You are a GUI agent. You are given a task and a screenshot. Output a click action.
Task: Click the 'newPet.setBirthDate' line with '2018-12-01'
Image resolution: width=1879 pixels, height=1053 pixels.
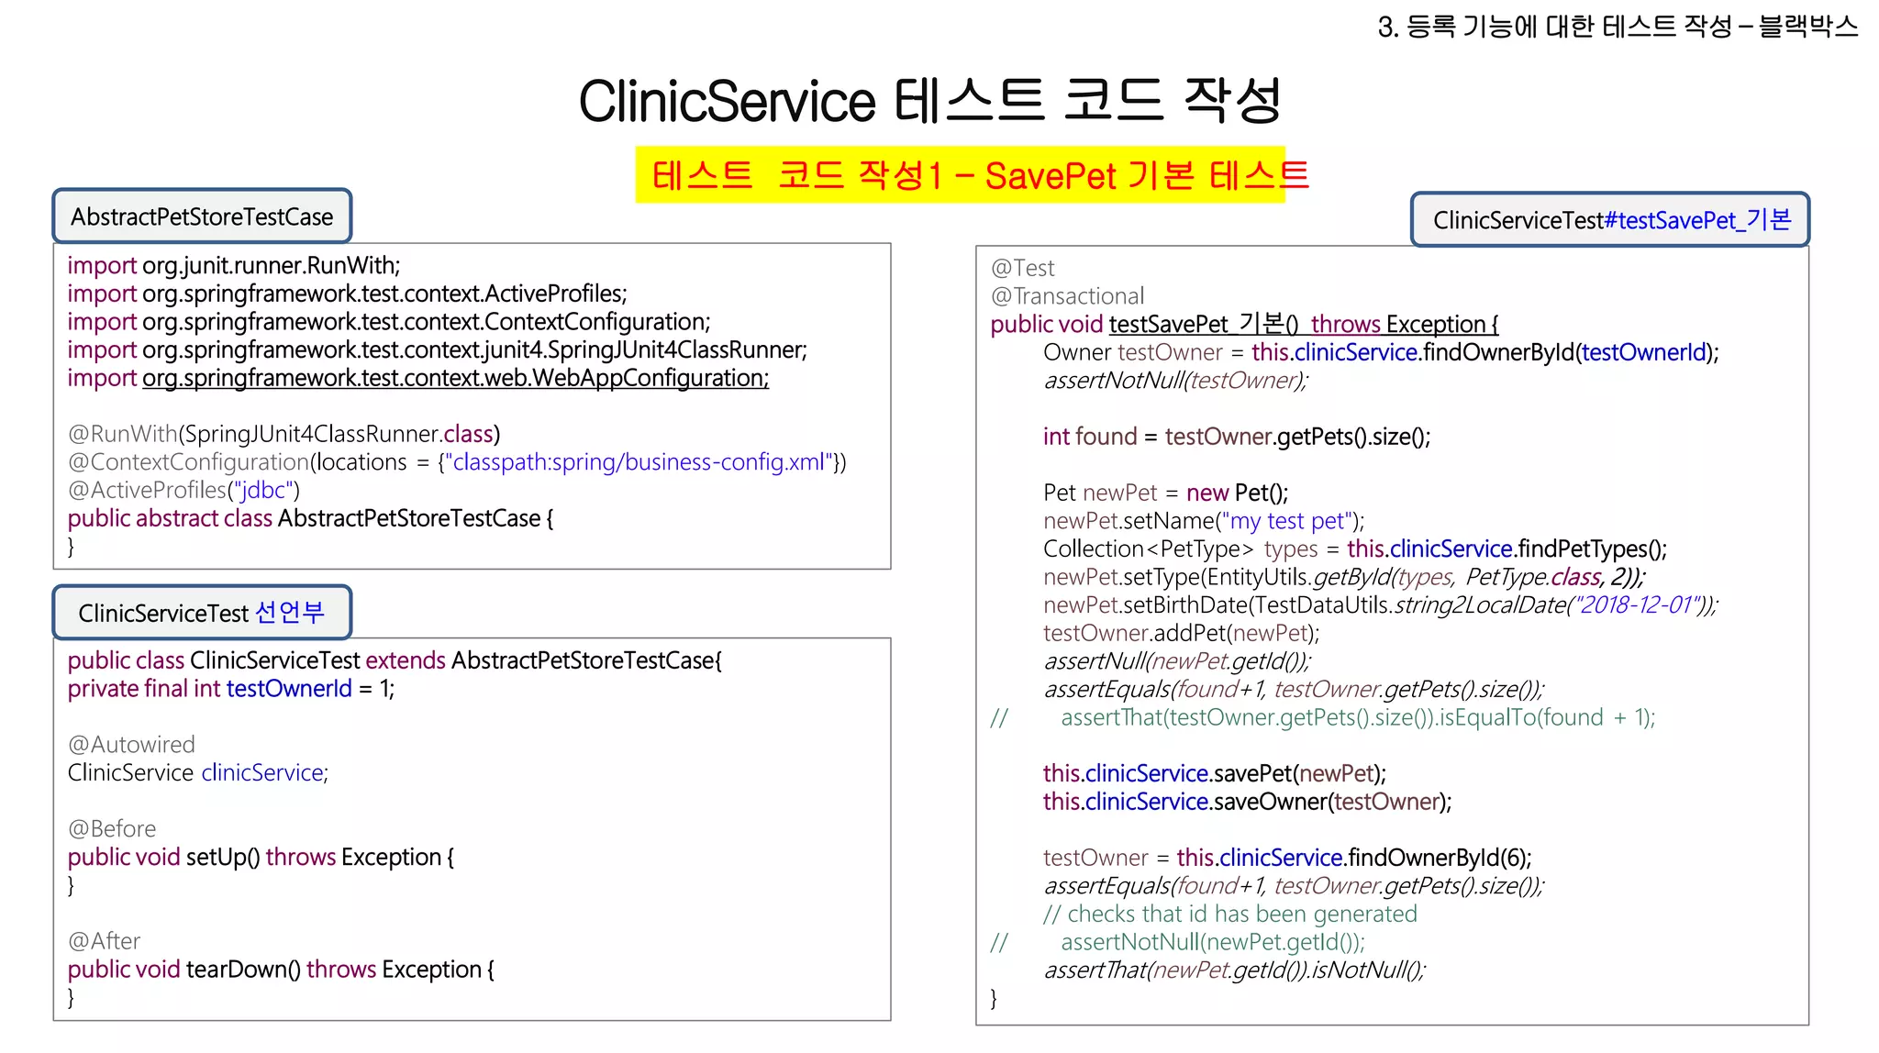pyautogui.click(x=1381, y=605)
